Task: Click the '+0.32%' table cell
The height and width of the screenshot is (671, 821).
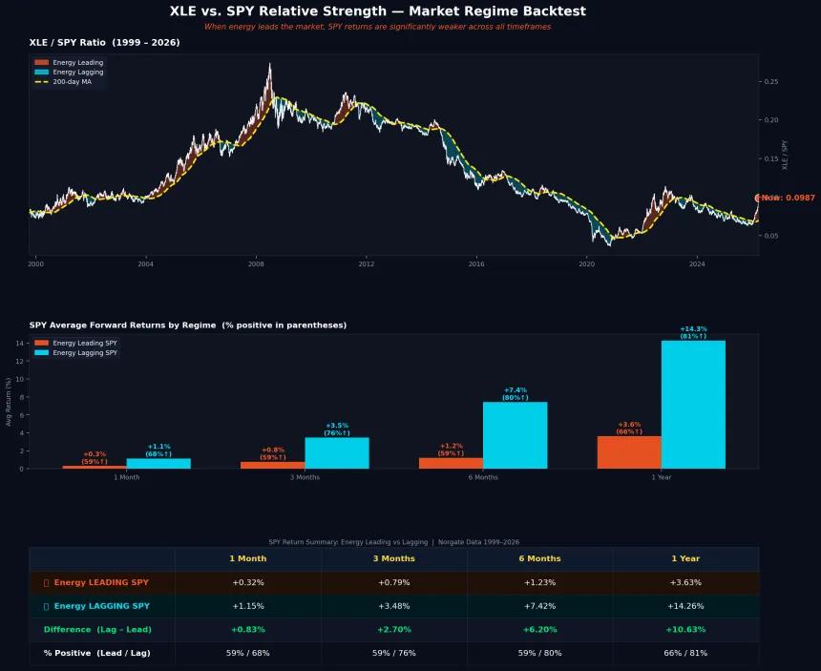Action: click(248, 582)
